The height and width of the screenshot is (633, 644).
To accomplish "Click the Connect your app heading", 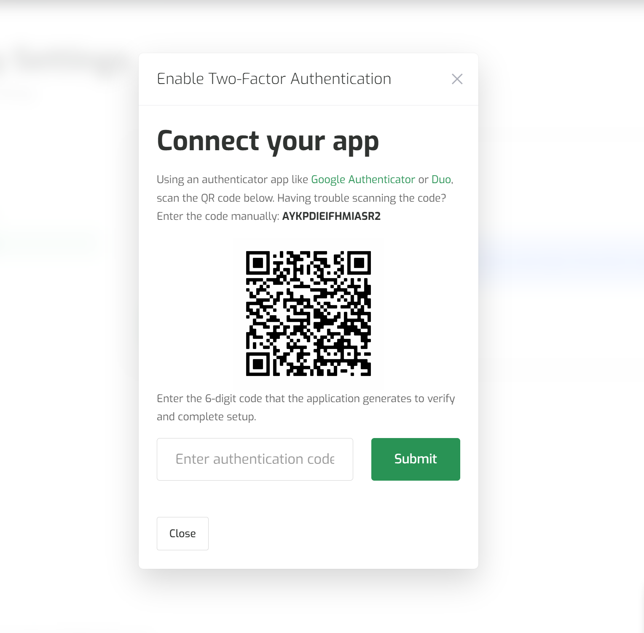I will [268, 141].
